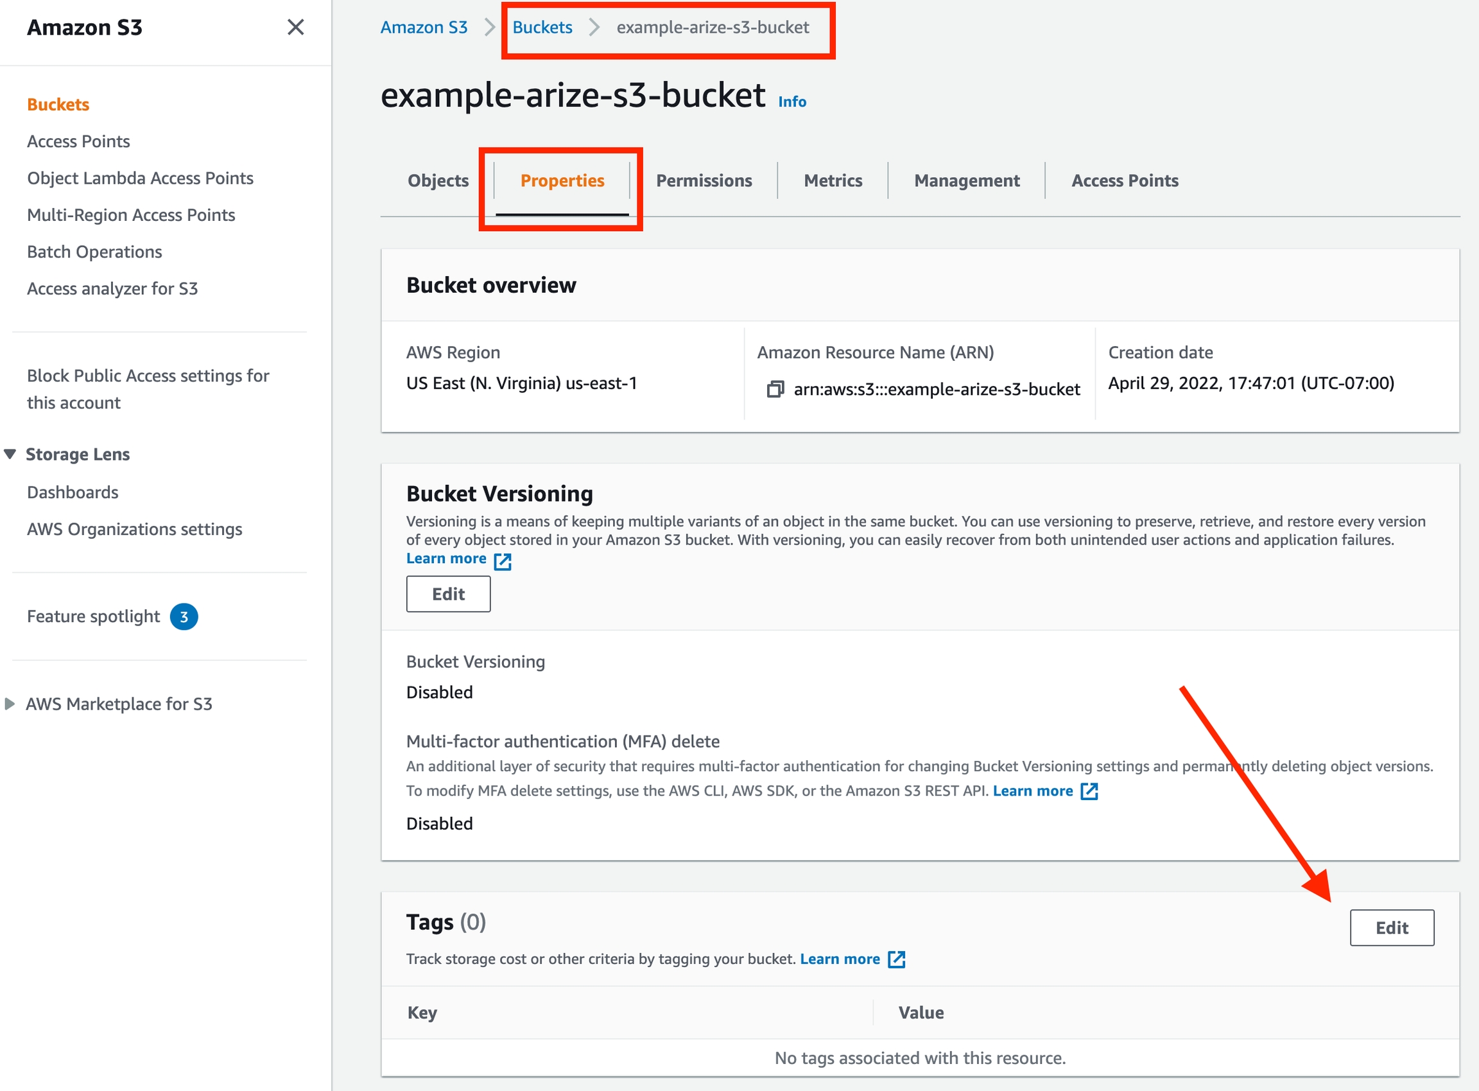The width and height of the screenshot is (1479, 1091).
Task: Open the Objects tab
Action: [438, 180]
